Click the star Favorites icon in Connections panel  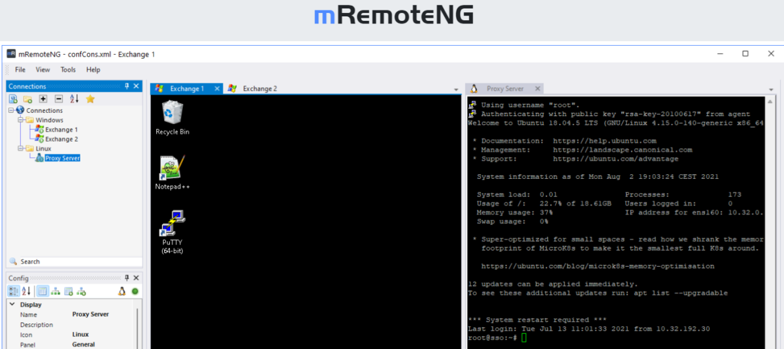(90, 99)
